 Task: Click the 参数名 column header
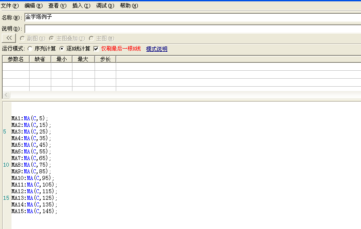[16, 59]
